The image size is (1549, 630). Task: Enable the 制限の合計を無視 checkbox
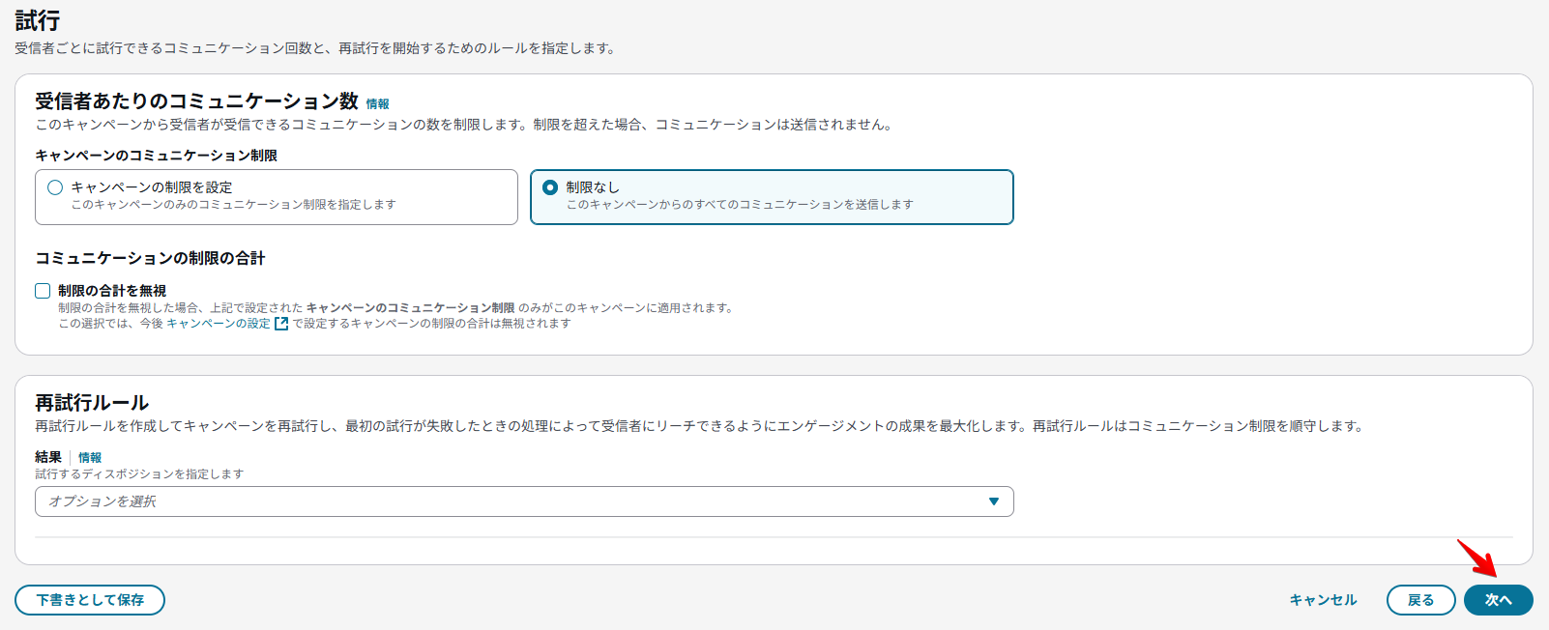[43, 291]
